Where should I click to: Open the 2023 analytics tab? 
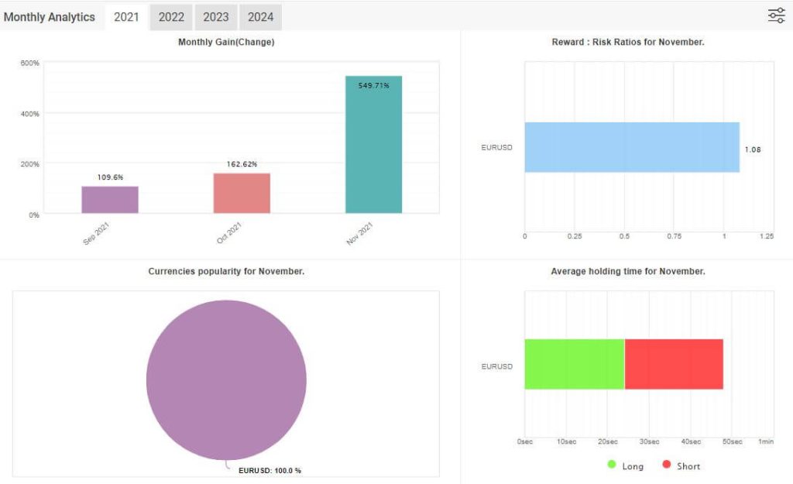click(x=216, y=17)
